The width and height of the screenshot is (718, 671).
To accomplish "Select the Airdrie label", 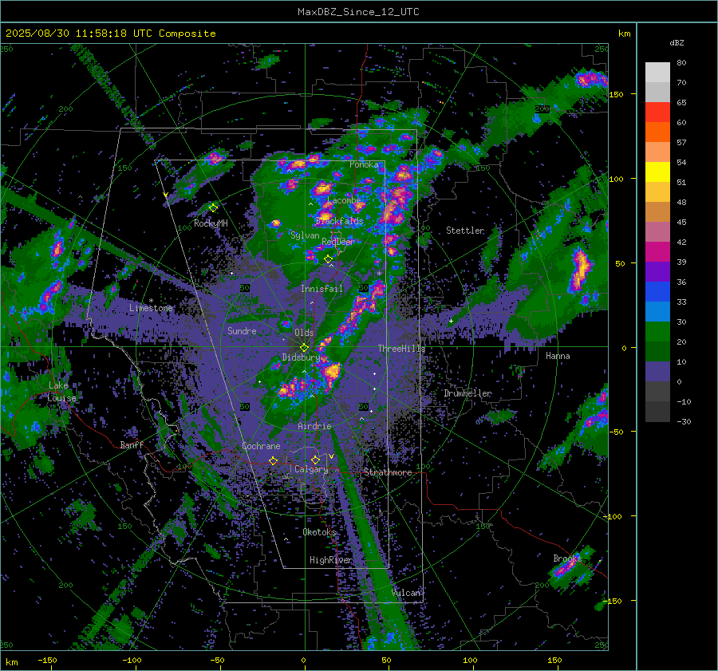I will click(x=314, y=426).
